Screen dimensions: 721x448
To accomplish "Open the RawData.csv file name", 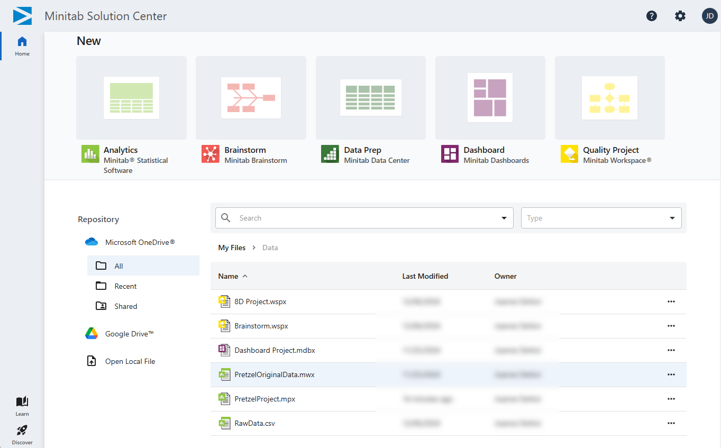I will tap(255, 423).
